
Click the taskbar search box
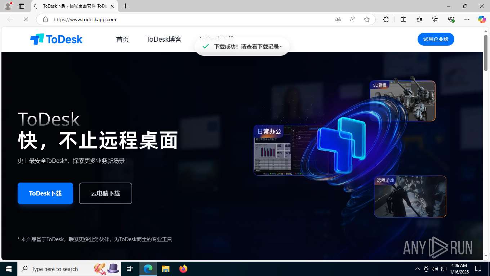tap(69, 269)
